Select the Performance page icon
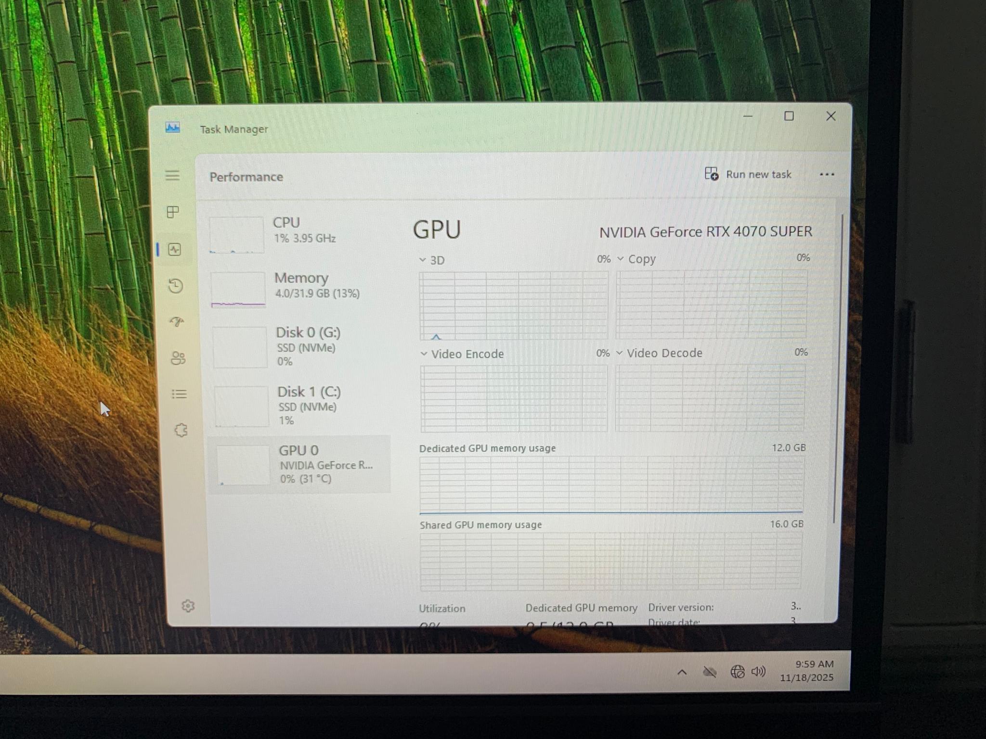Viewport: 986px width, 739px height. coord(174,249)
